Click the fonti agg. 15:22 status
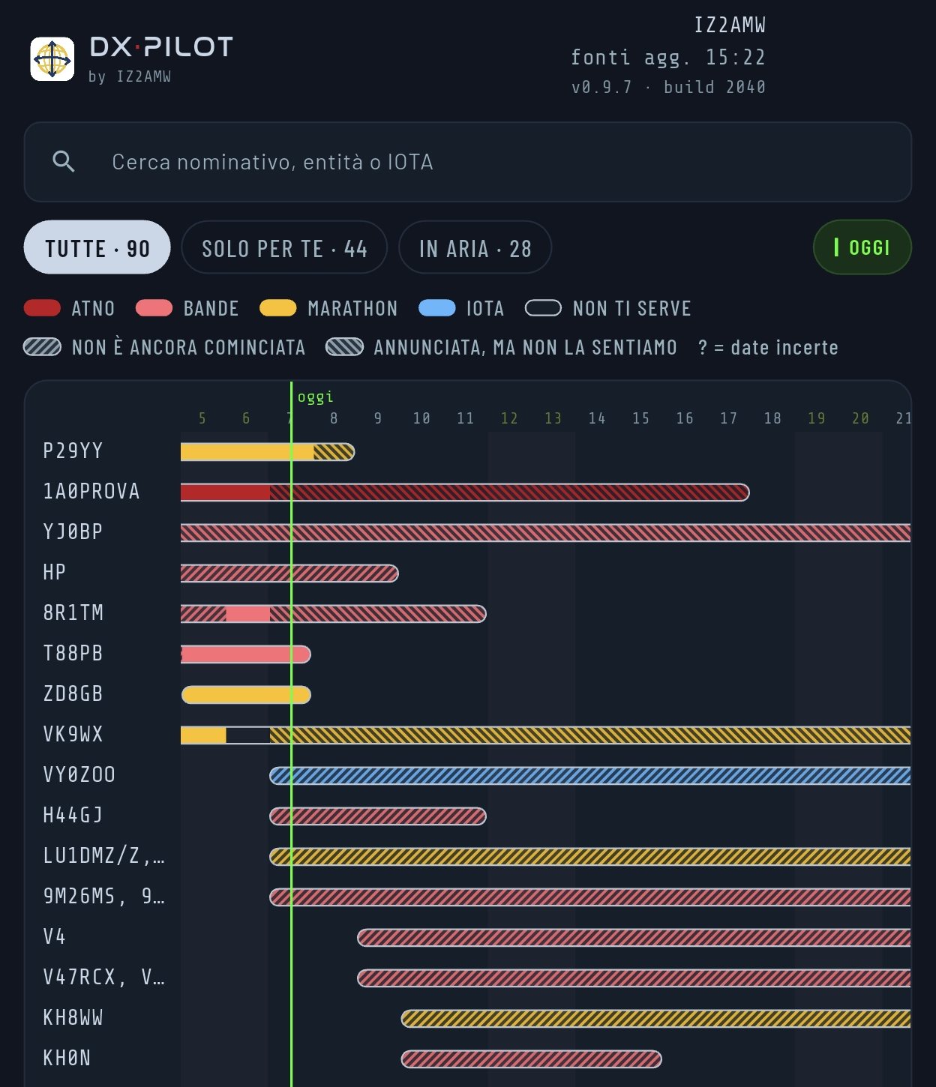 (668, 57)
